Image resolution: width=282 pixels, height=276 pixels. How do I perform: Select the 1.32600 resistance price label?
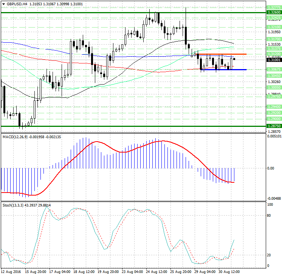coord(273,12)
